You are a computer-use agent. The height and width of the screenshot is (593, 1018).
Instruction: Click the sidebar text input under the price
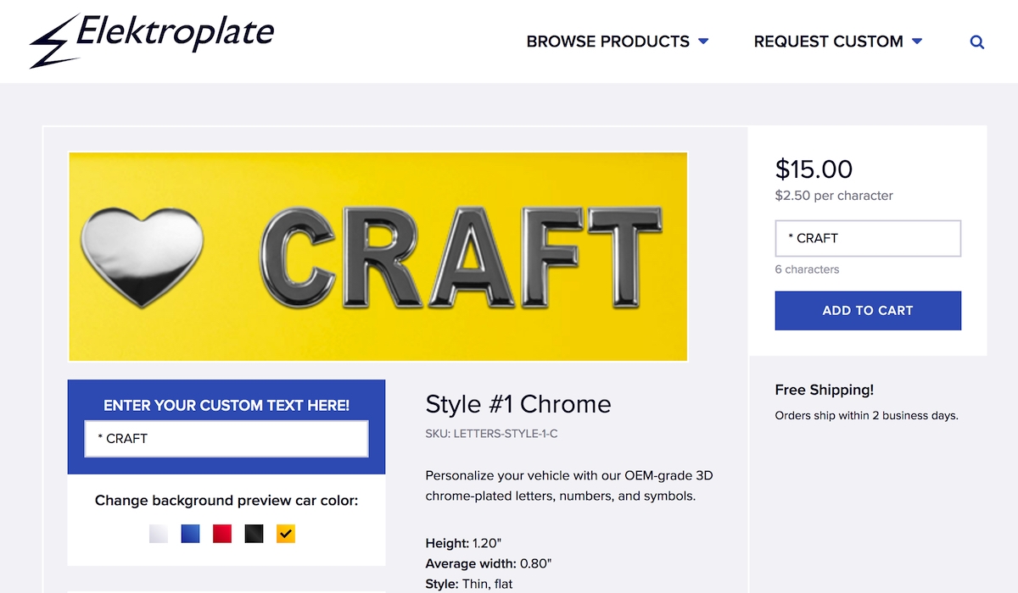[868, 239]
